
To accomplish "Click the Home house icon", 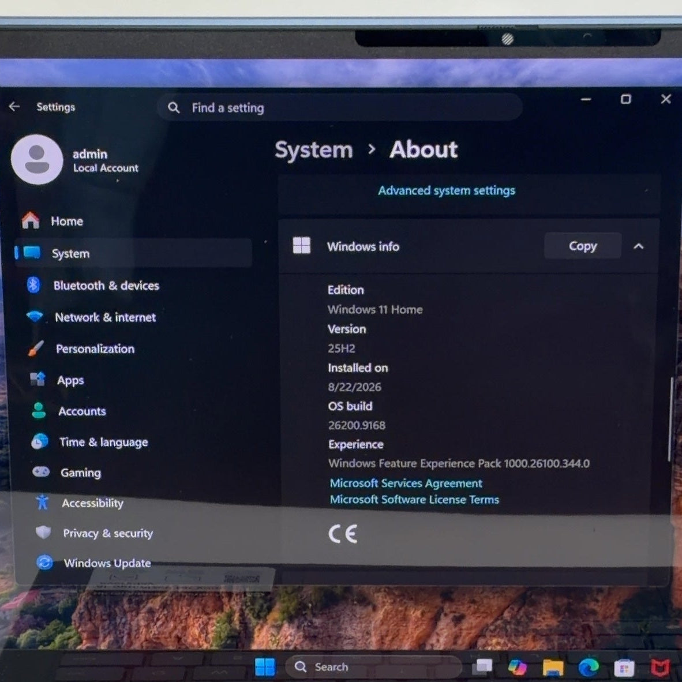I will [x=31, y=220].
